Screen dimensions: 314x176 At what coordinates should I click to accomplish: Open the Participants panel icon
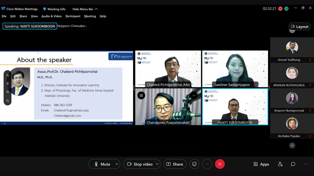[x=280, y=164]
